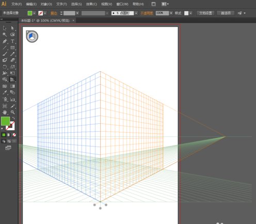Viewport: 256px width, 224px height.
Task: Select the Eyedropper tool
Action: coord(5,92)
